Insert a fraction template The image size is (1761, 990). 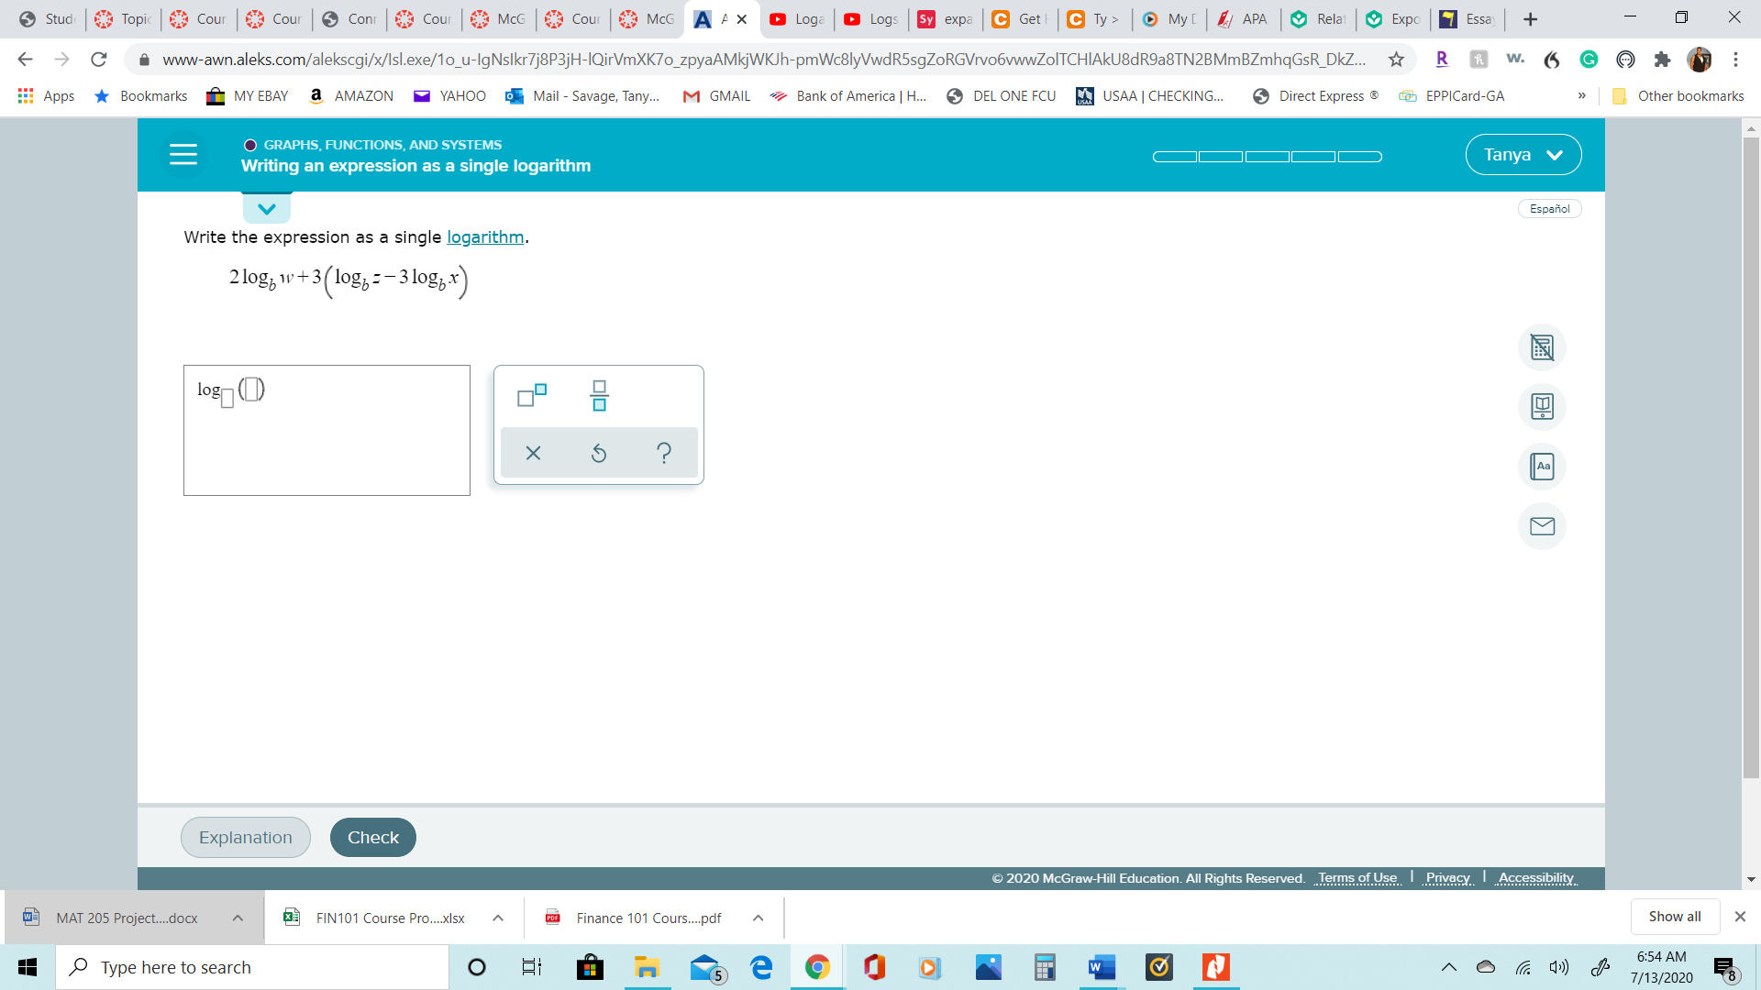point(599,395)
